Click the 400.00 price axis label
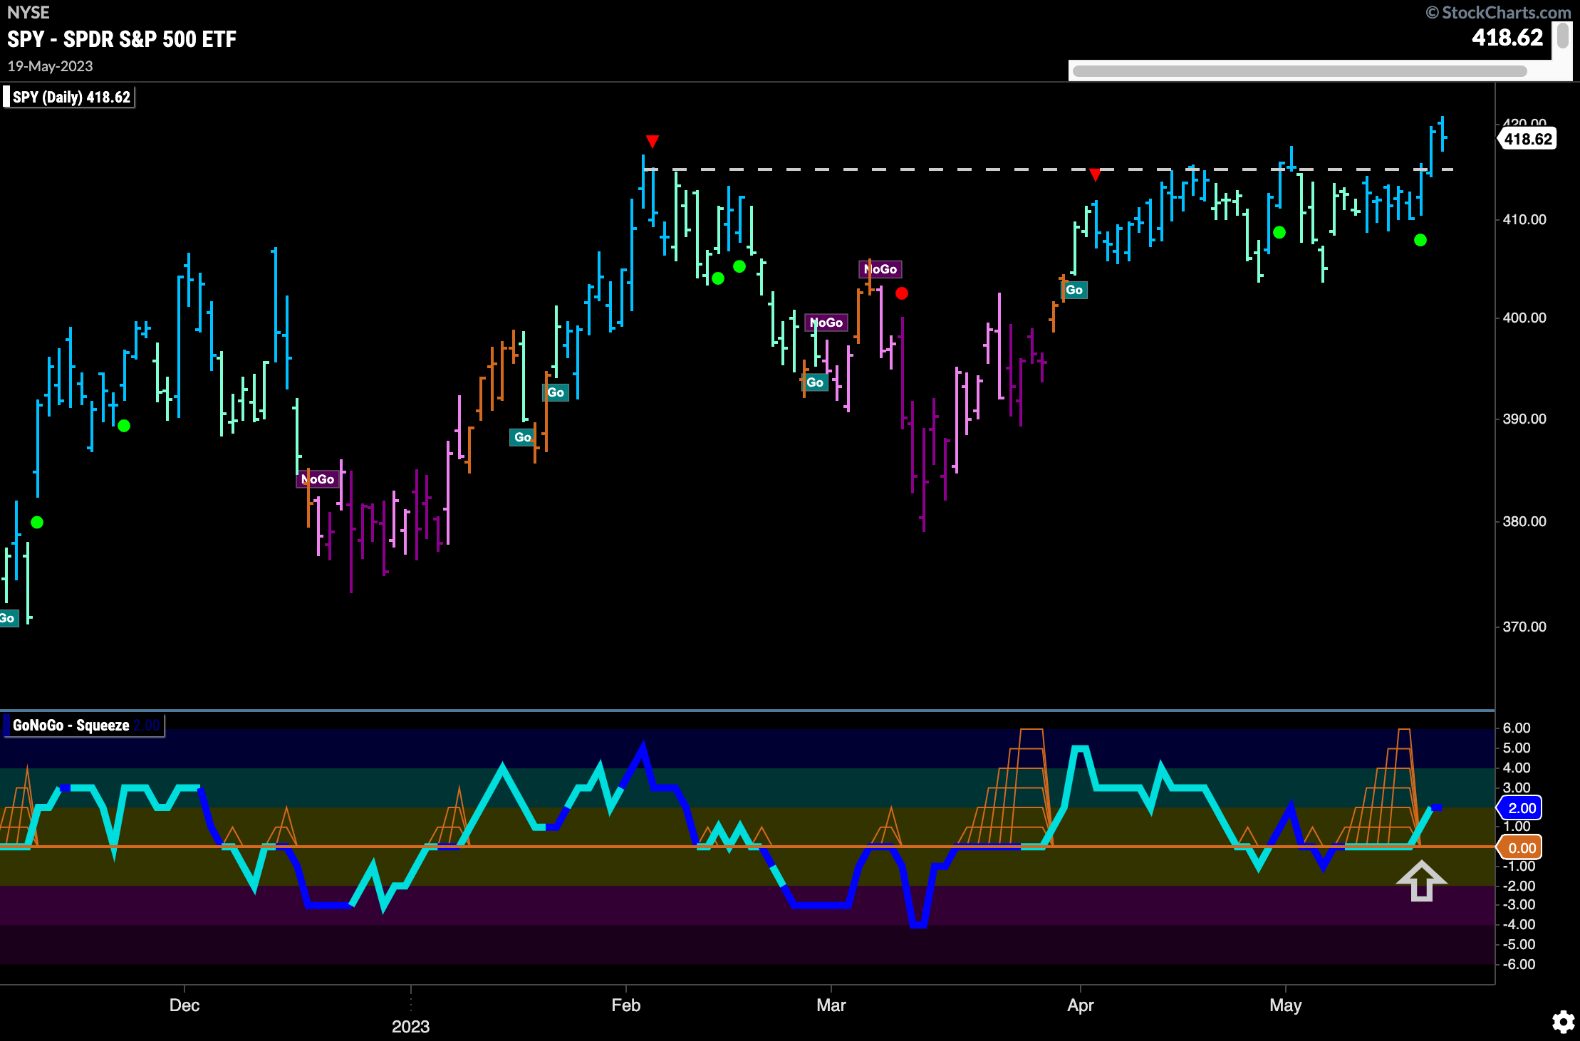This screenshot has width=1580, height=1041. pyautogui.click(x=1524, y=318)
